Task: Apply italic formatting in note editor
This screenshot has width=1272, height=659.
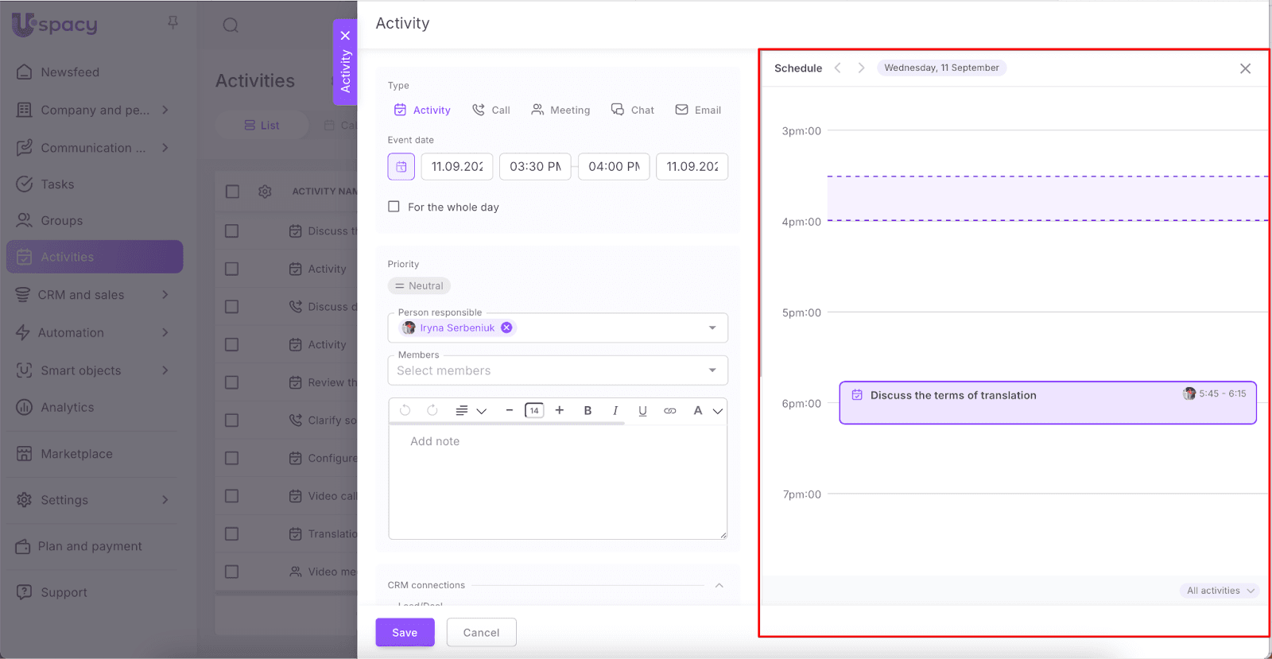Action: [615, 411]
